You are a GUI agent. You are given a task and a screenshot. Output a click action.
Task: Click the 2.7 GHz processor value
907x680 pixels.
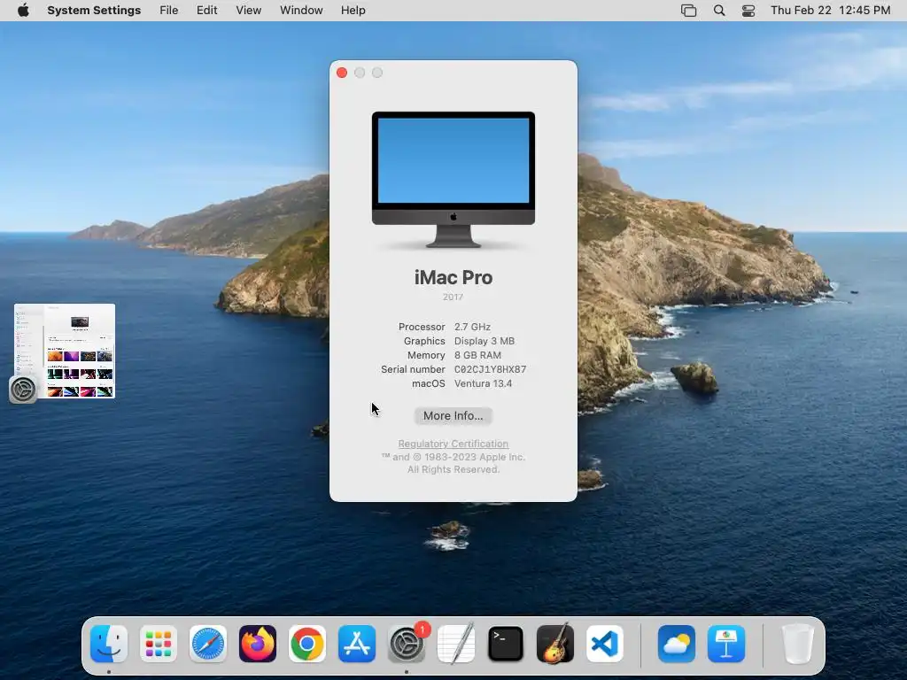click(472, 327)
